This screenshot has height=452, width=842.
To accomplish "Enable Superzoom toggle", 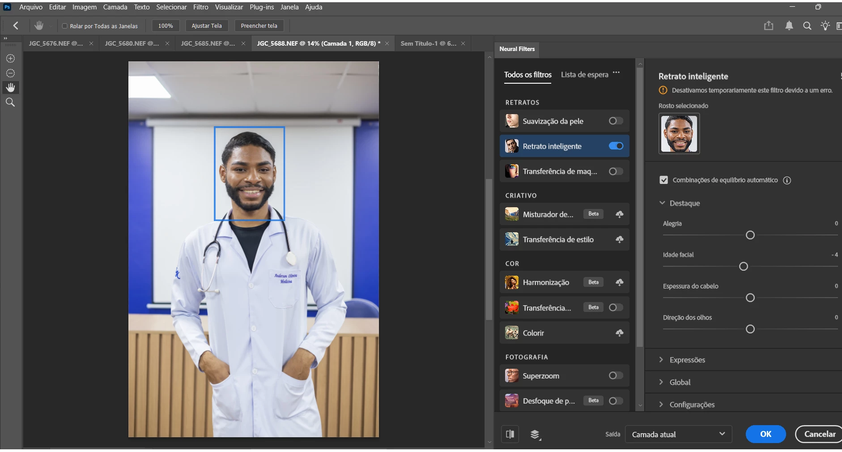I will [x=616, y=375].
